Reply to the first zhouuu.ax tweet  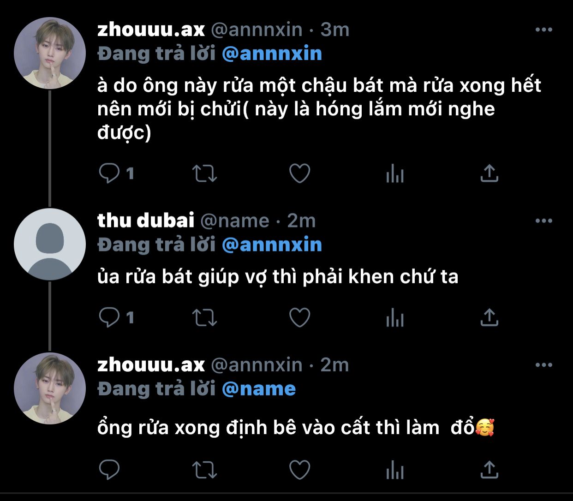(x=109, y=174)
